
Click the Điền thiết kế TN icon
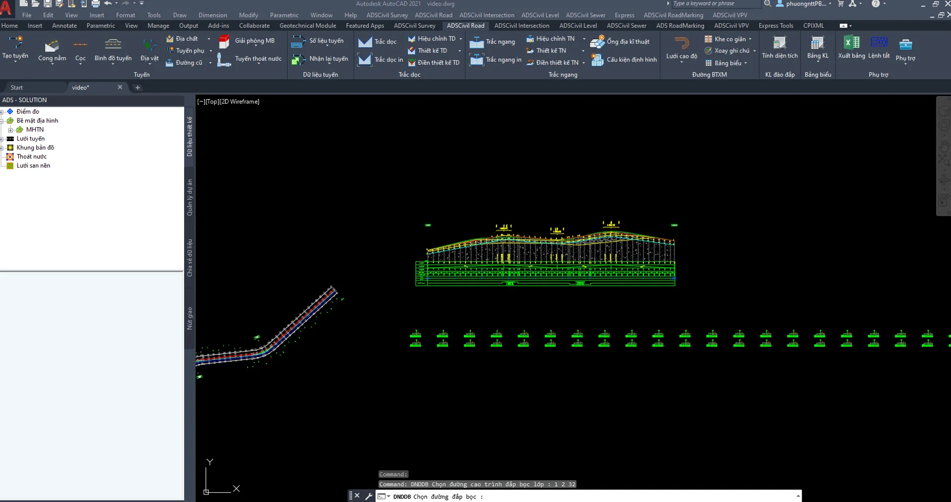[530, 63]
